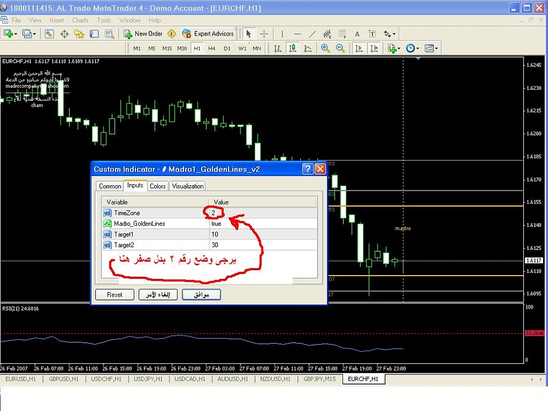548x411 pixels.
Task: Toggle the Terminal panel icon
Action: [94, 34]
